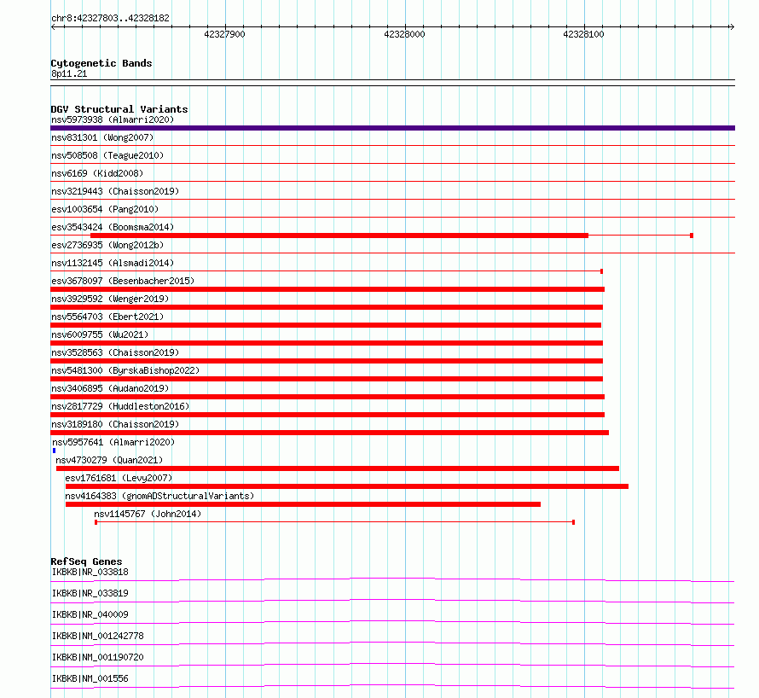759x698 pixels.
Task: Select the IKBKB|NR_033818 transcript label
Action: click(x=90, y=572)
